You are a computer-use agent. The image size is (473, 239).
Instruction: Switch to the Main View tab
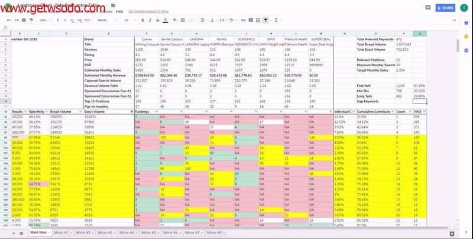(x=40, y=232)
